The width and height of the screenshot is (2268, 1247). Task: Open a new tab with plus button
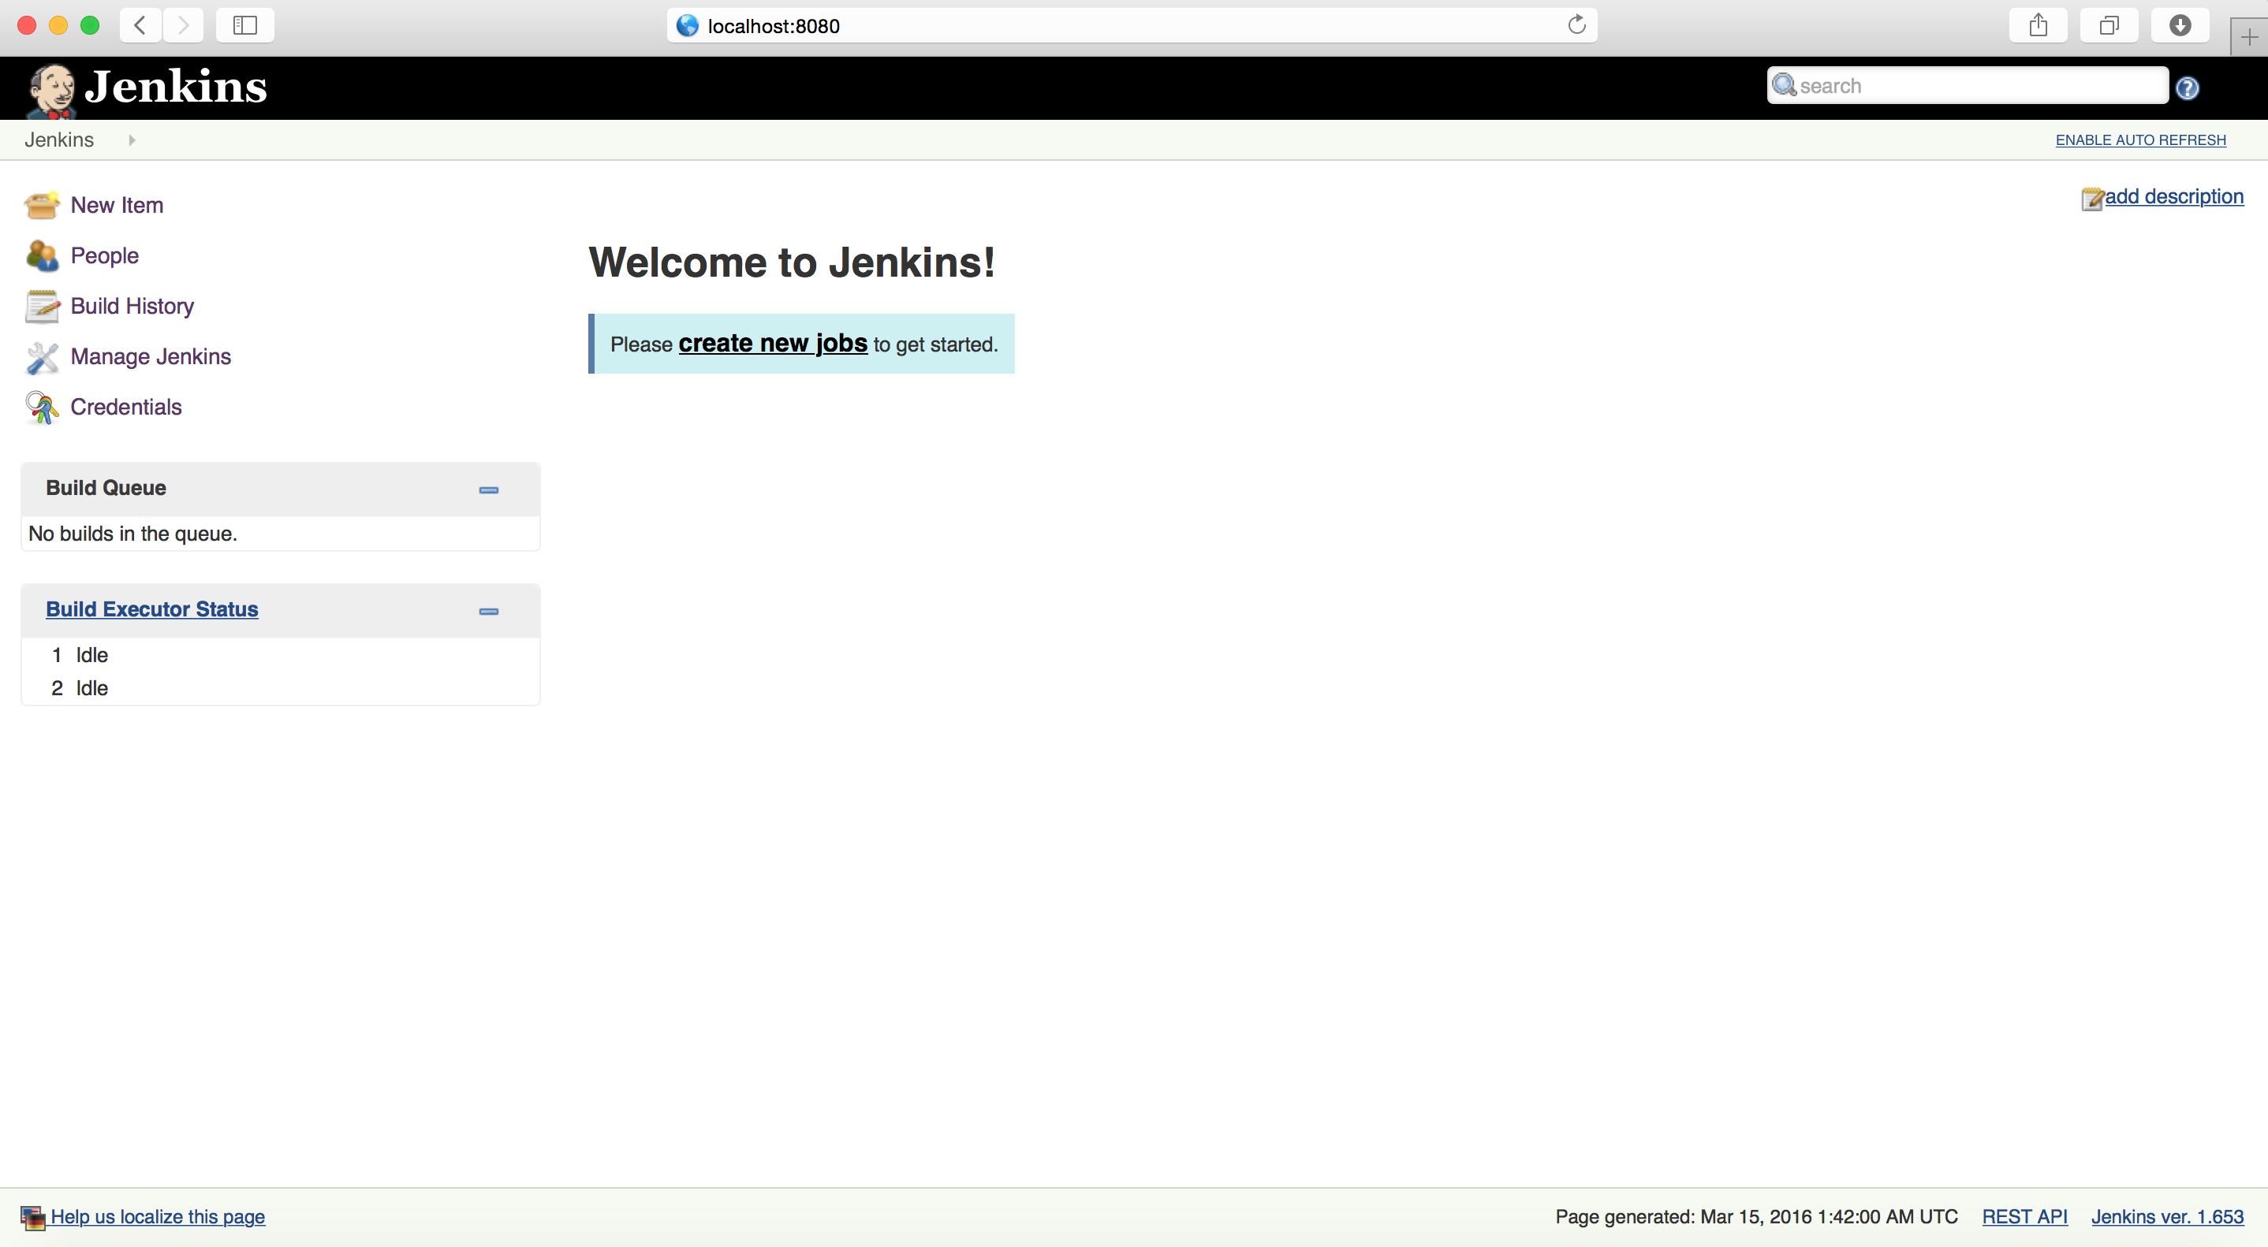[2248, 37]
